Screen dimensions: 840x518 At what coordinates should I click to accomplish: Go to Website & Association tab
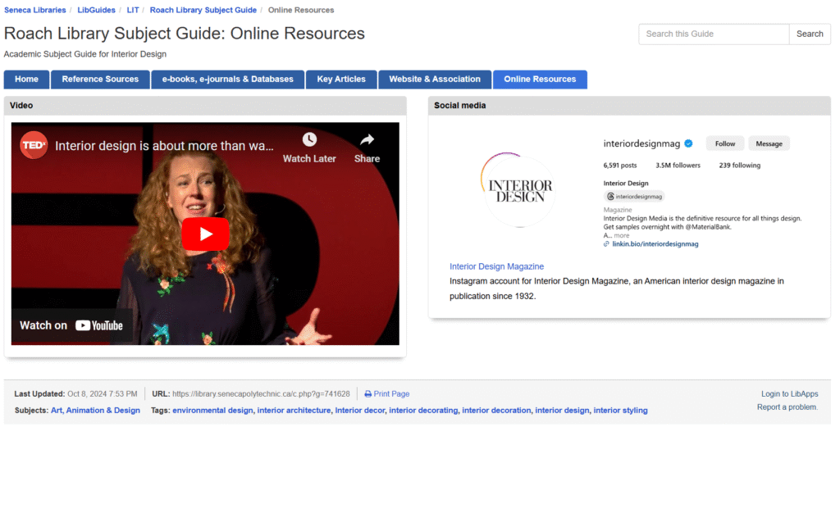pos(435,80)
